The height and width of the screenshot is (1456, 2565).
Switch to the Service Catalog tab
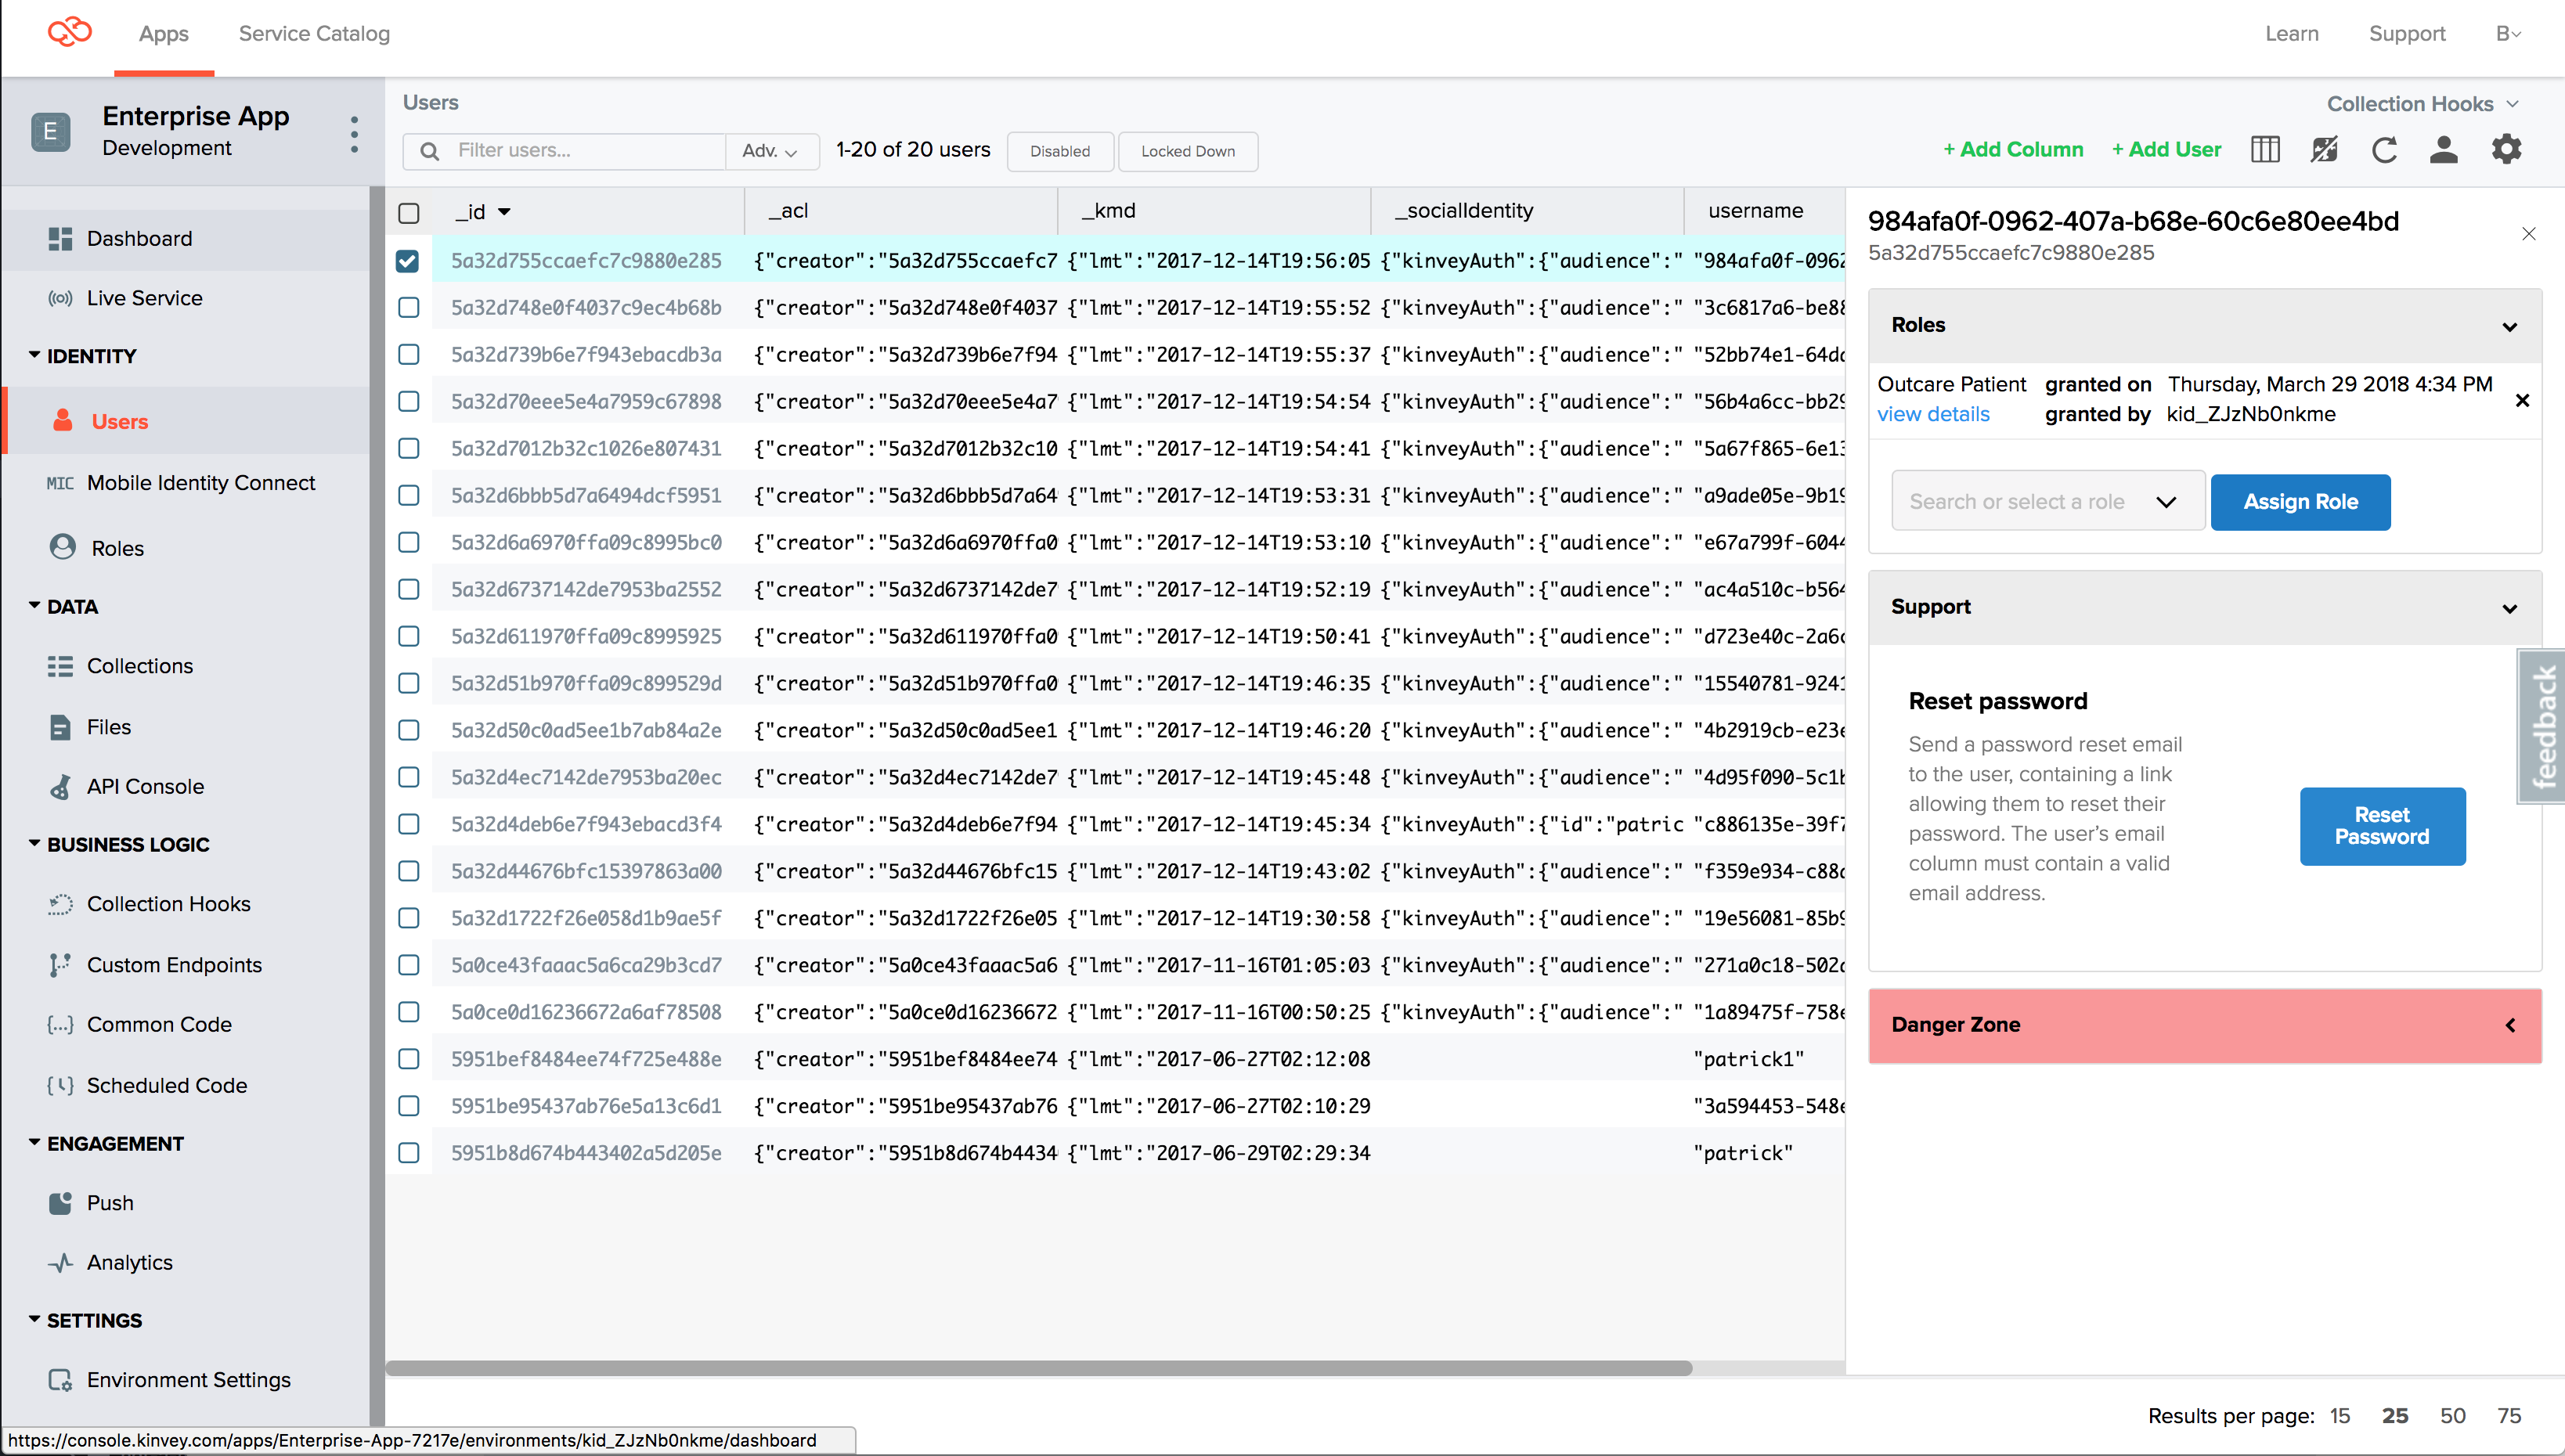pyautogui.click(x=314, y=34)
